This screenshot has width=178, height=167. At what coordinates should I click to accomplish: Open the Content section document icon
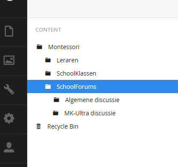9,31
